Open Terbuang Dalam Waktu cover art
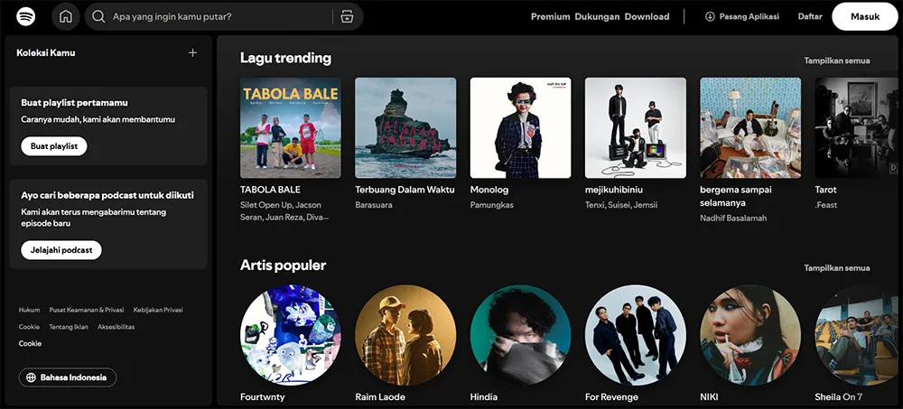Image resolution: width=903 pixels, height=409 pixels. click(405, 128)
